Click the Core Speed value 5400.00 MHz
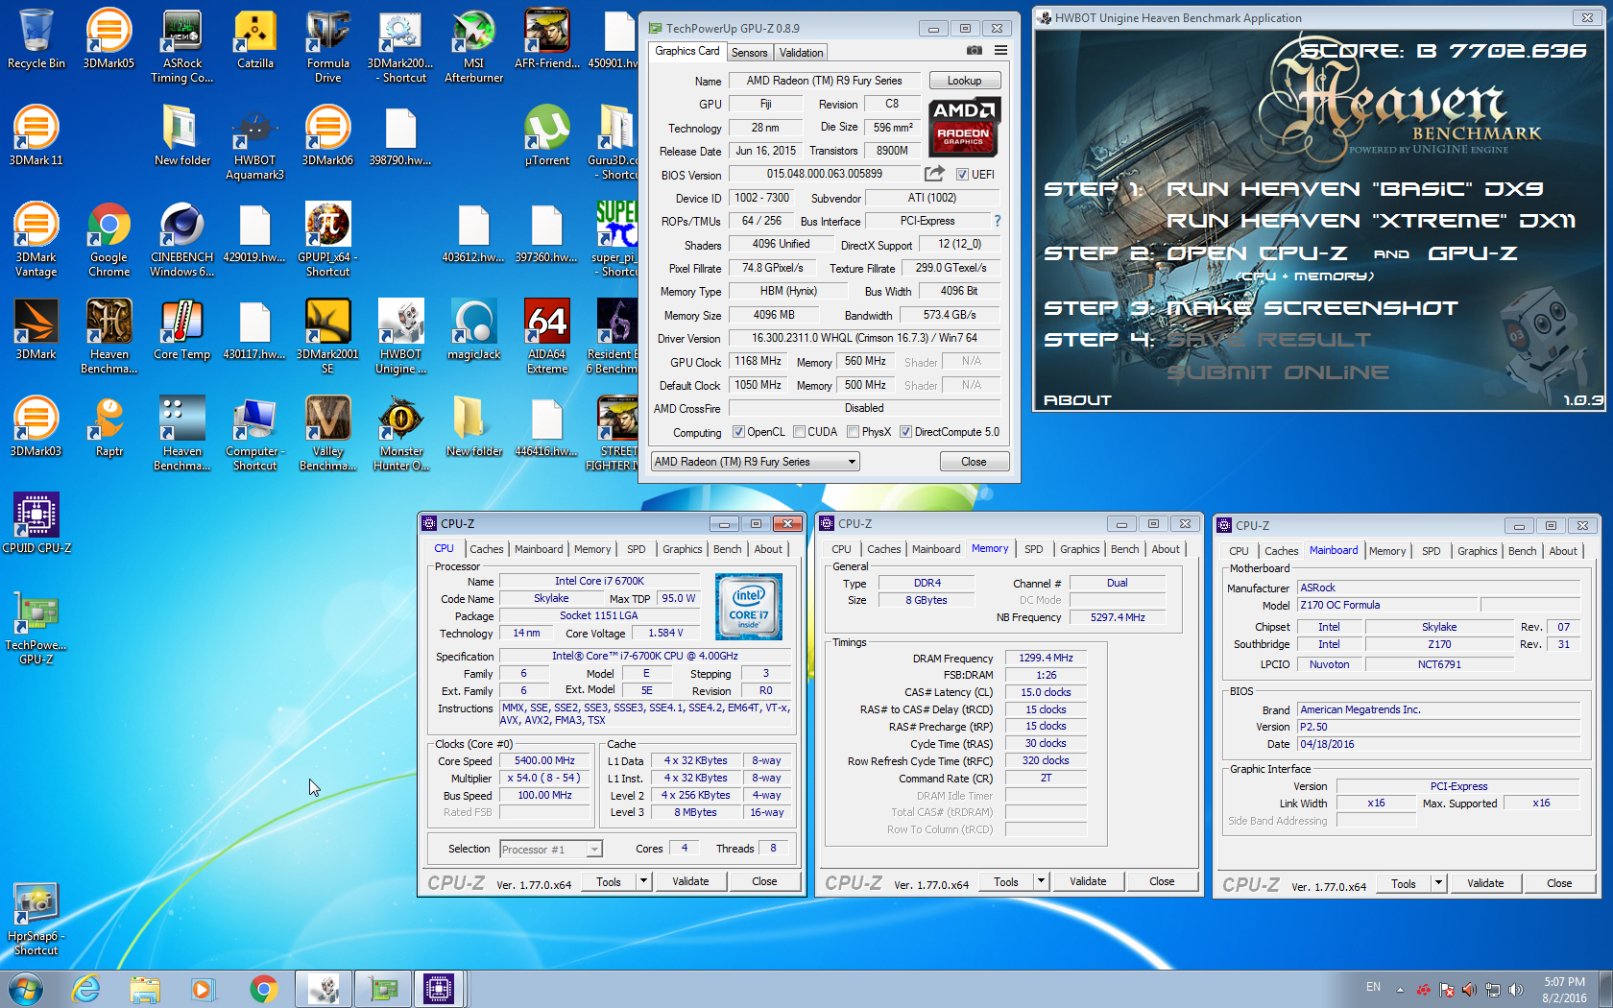Image resolution: width=1613 pixels, height=1008 pixels. click(544, 760)
